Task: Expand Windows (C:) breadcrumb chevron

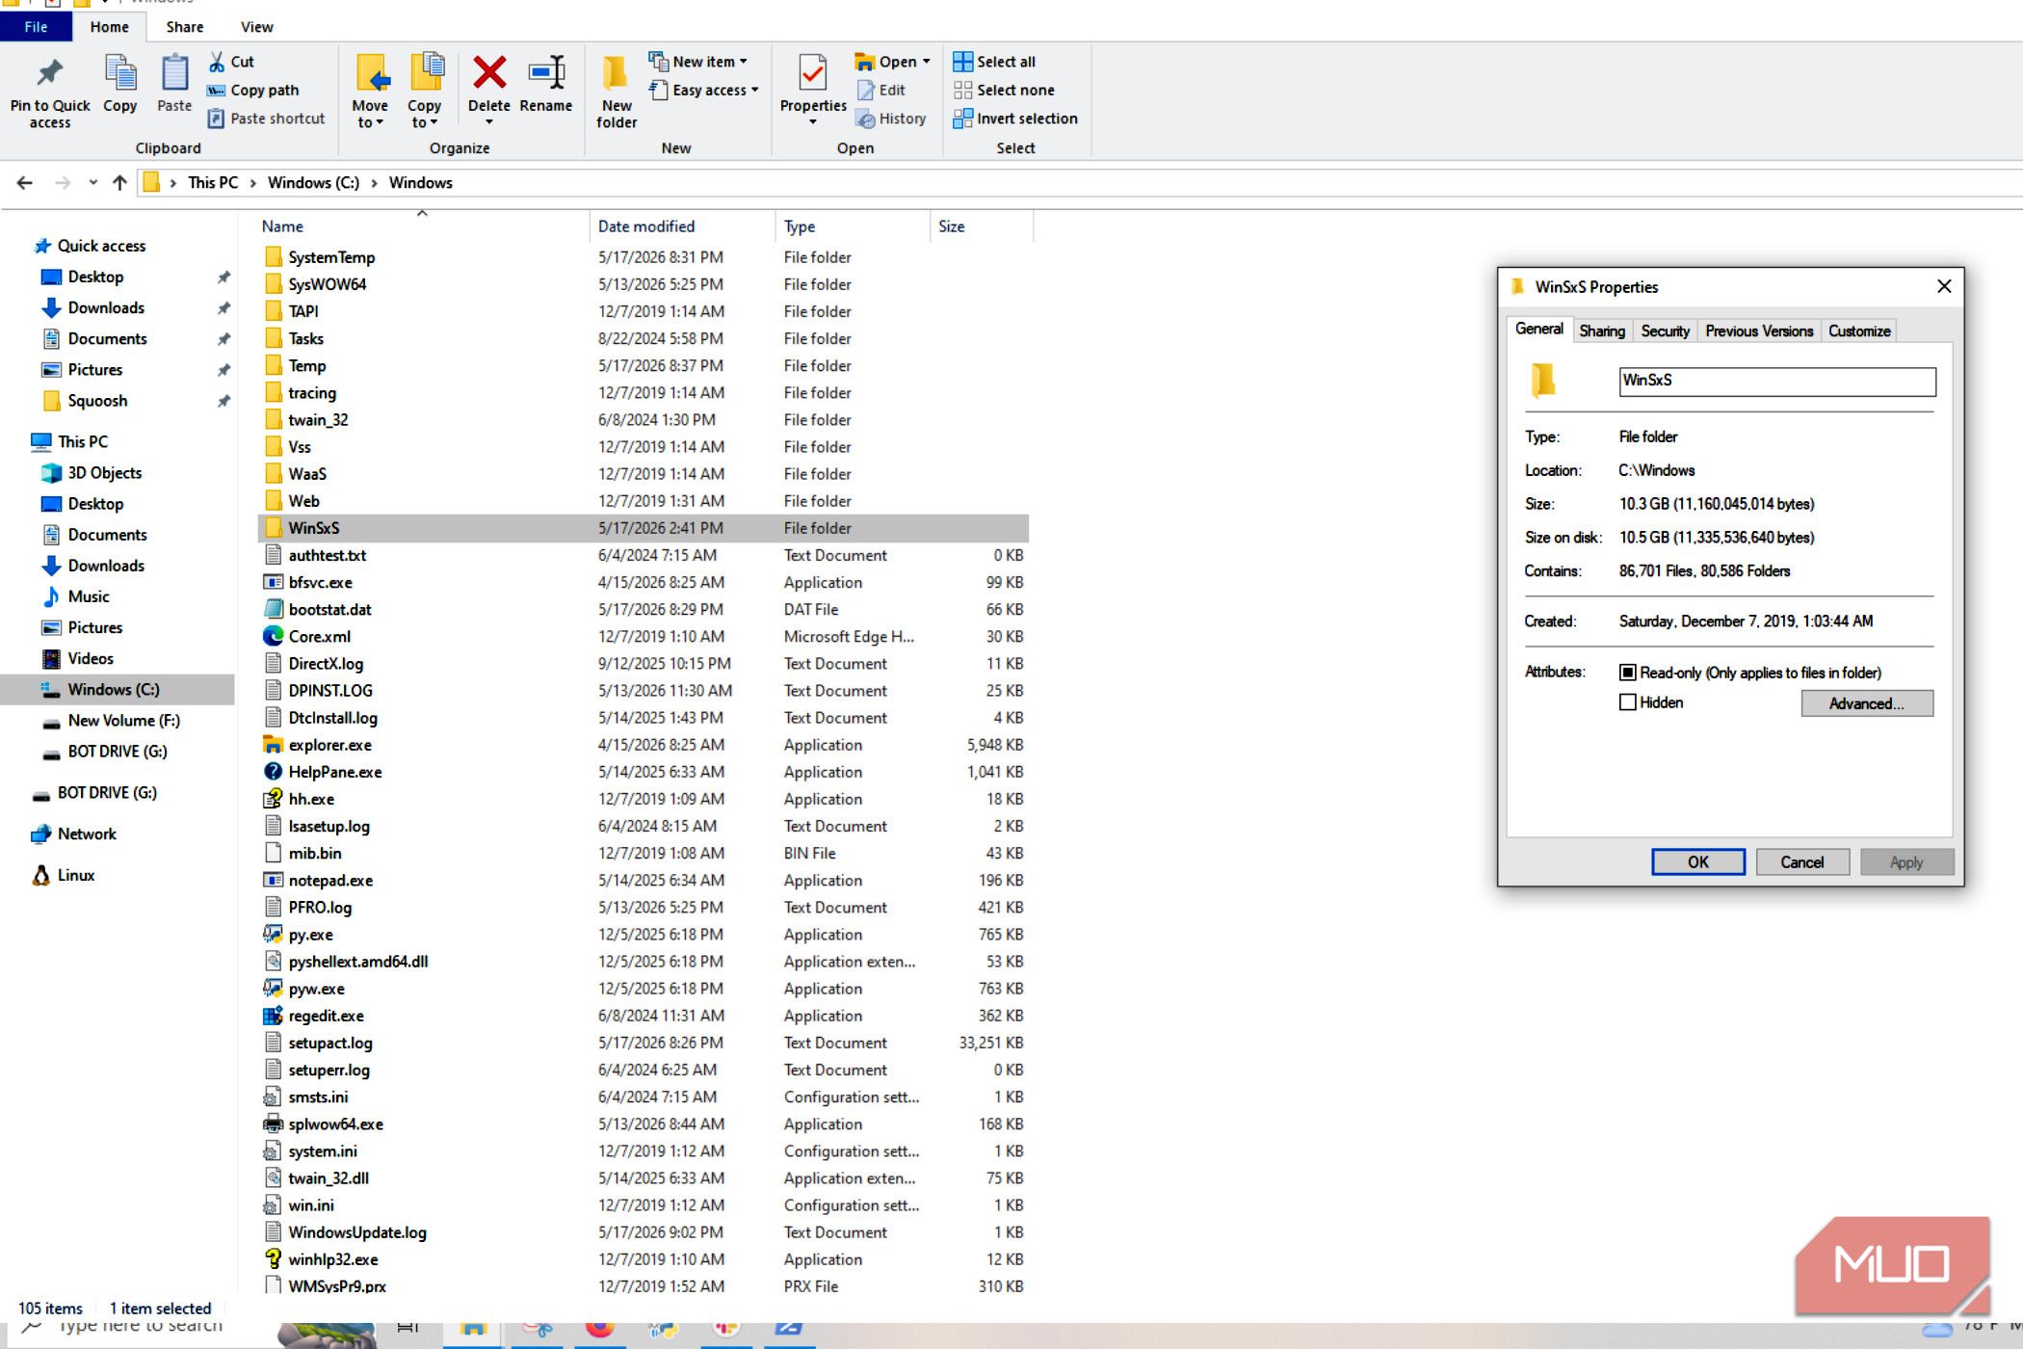Action: coord(374,183)
